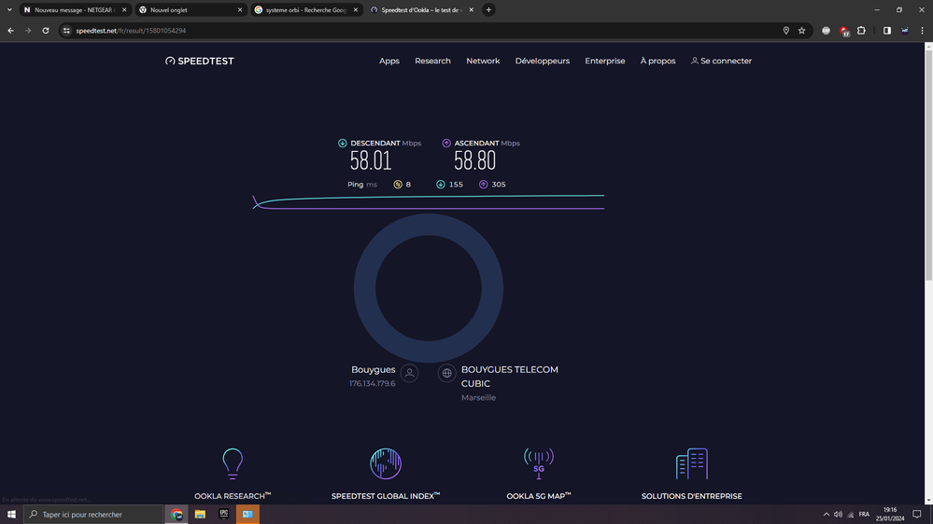Click the Se connecter link

[721, 61]
